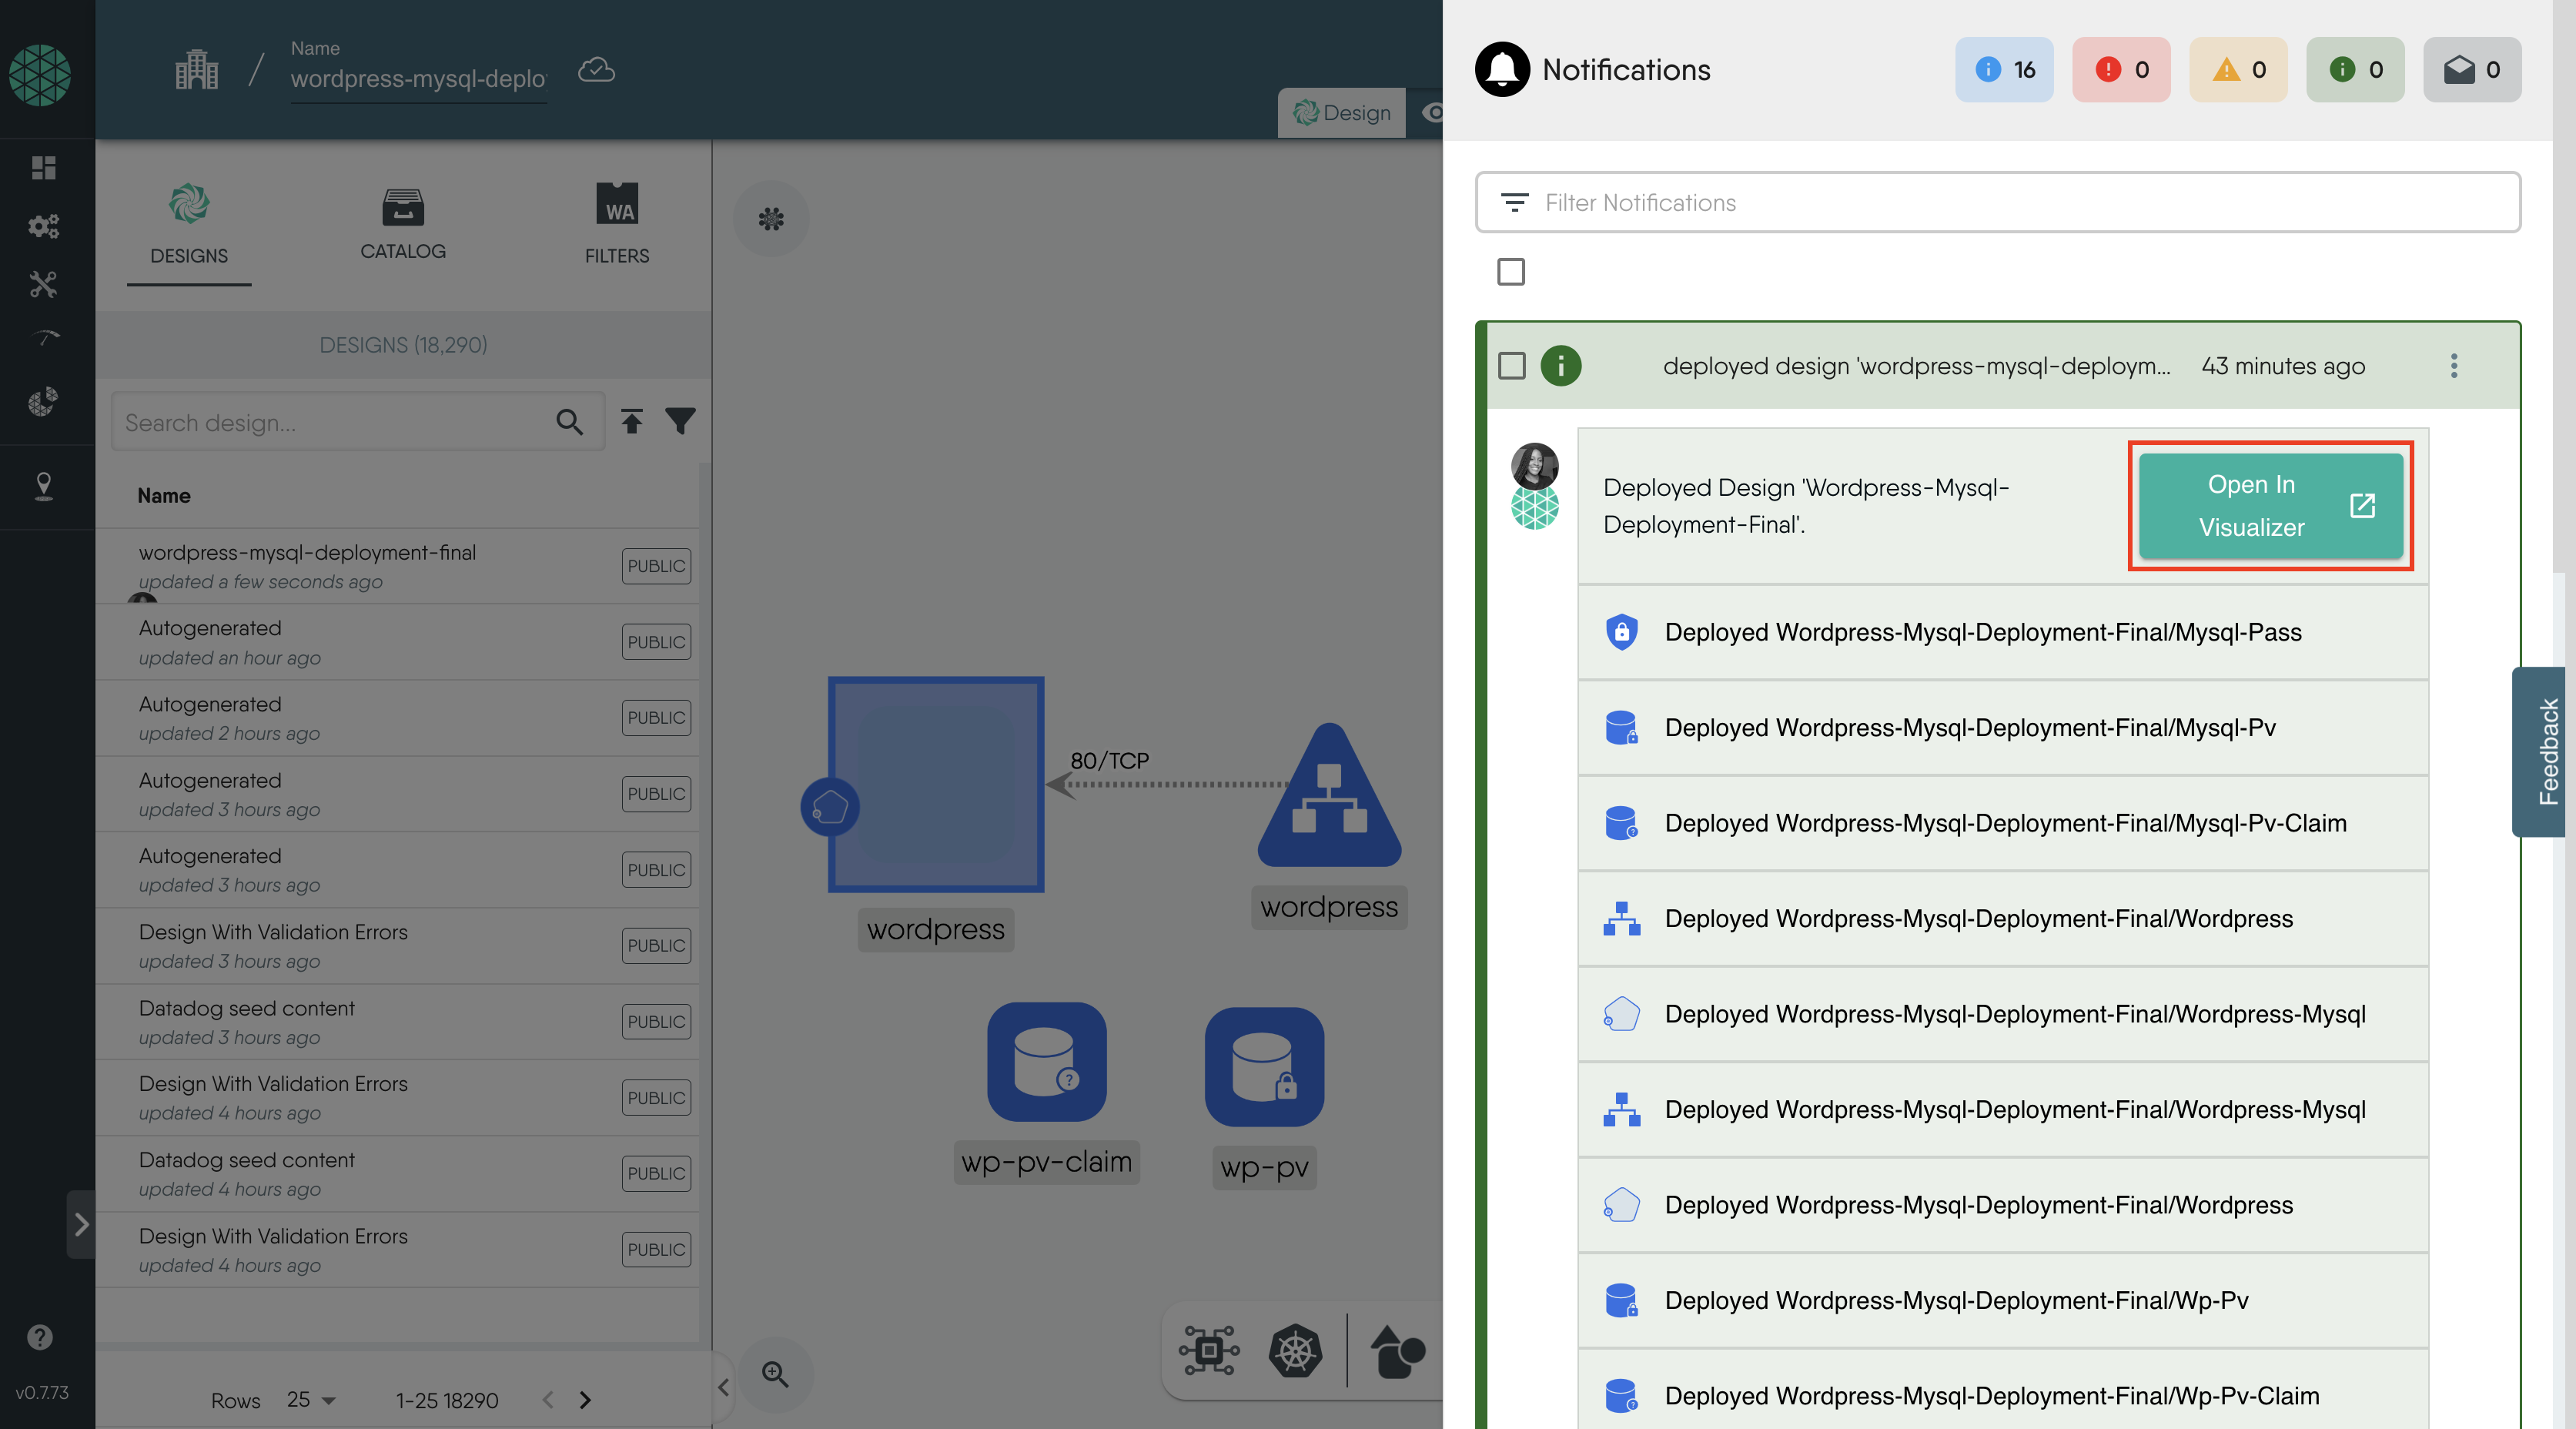Switch to the Filters tab

(616, 224)
